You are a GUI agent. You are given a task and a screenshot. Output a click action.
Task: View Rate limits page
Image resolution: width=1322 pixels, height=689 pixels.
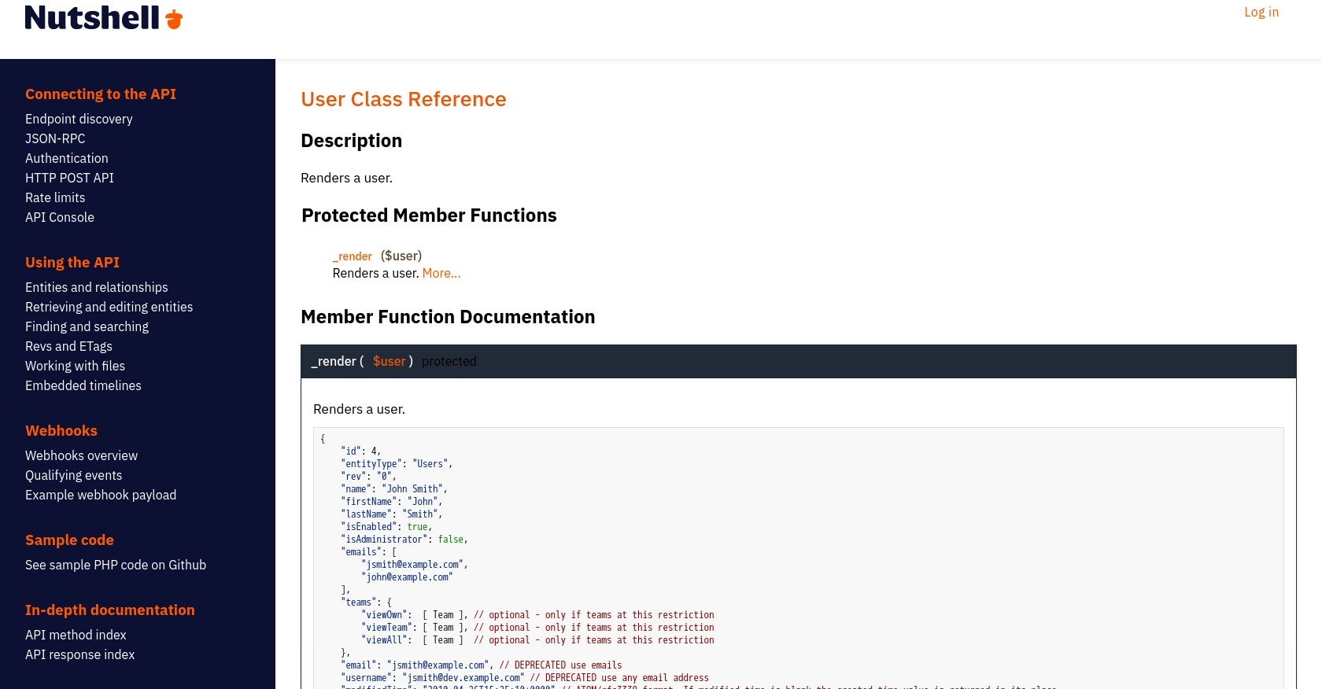[55, 197]
